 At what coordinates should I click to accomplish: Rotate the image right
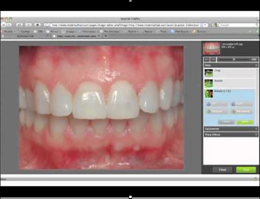[x=242, y=104]
